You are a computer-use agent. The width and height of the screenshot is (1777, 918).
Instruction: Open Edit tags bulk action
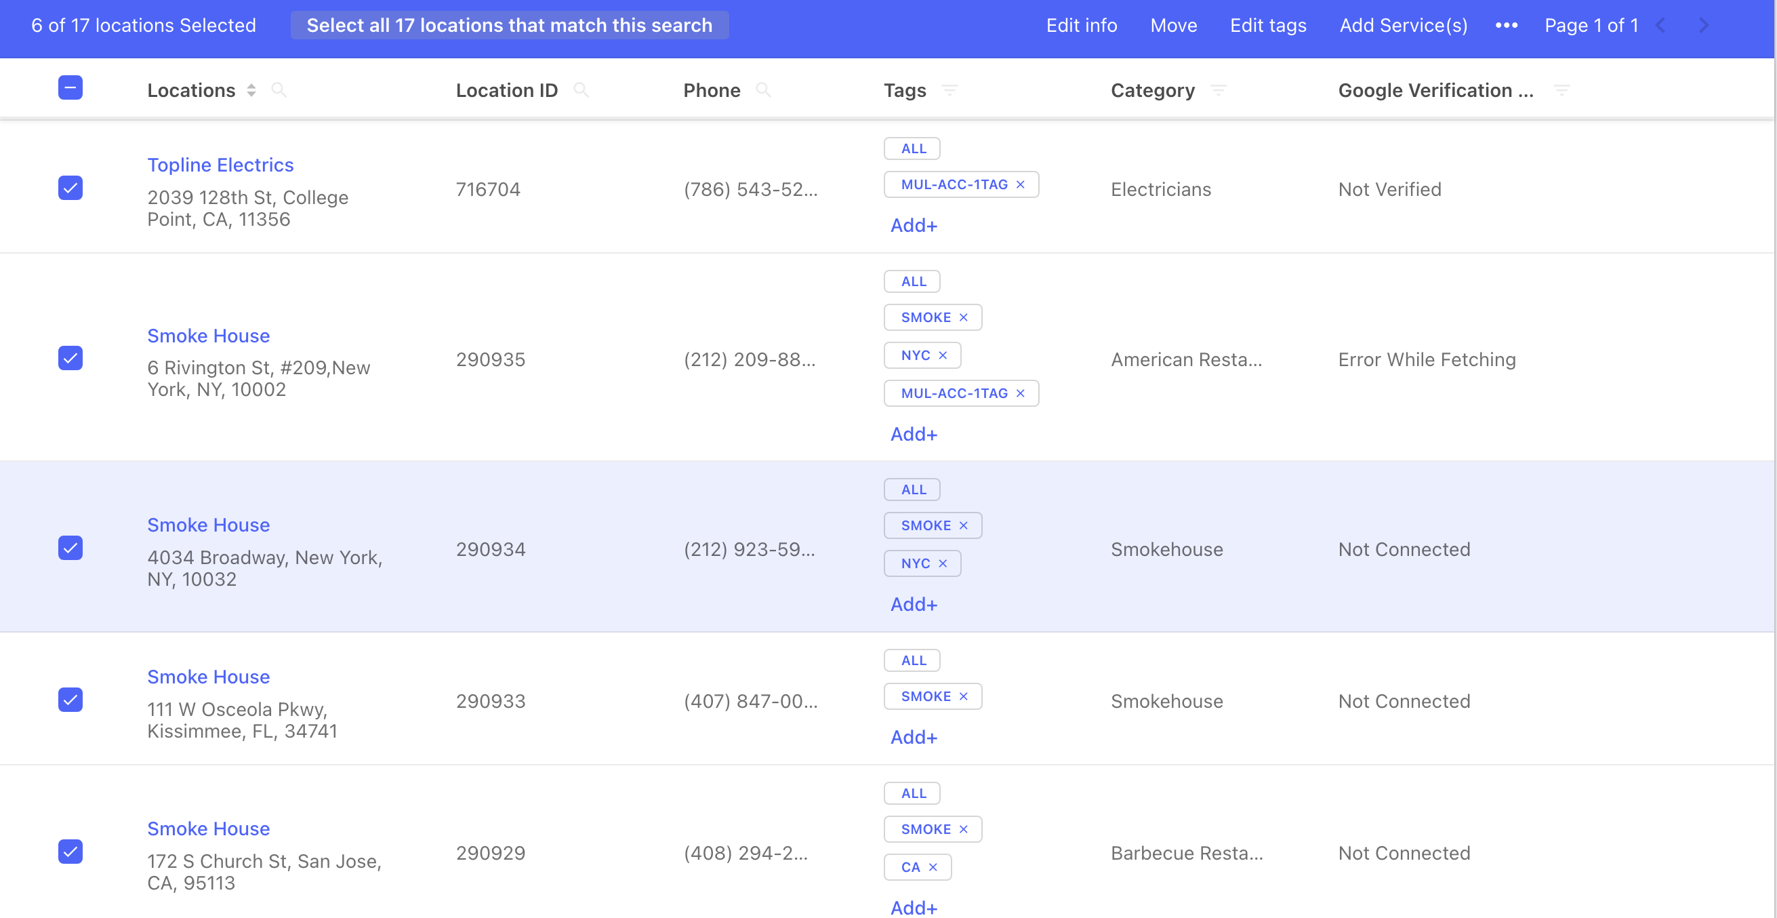tap(1268, 26)
